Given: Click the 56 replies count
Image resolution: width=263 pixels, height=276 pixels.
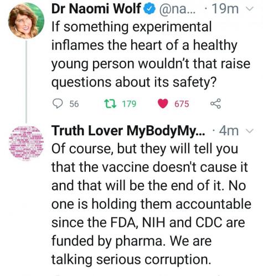Looking at the screenshot, I should pos(74,104).
